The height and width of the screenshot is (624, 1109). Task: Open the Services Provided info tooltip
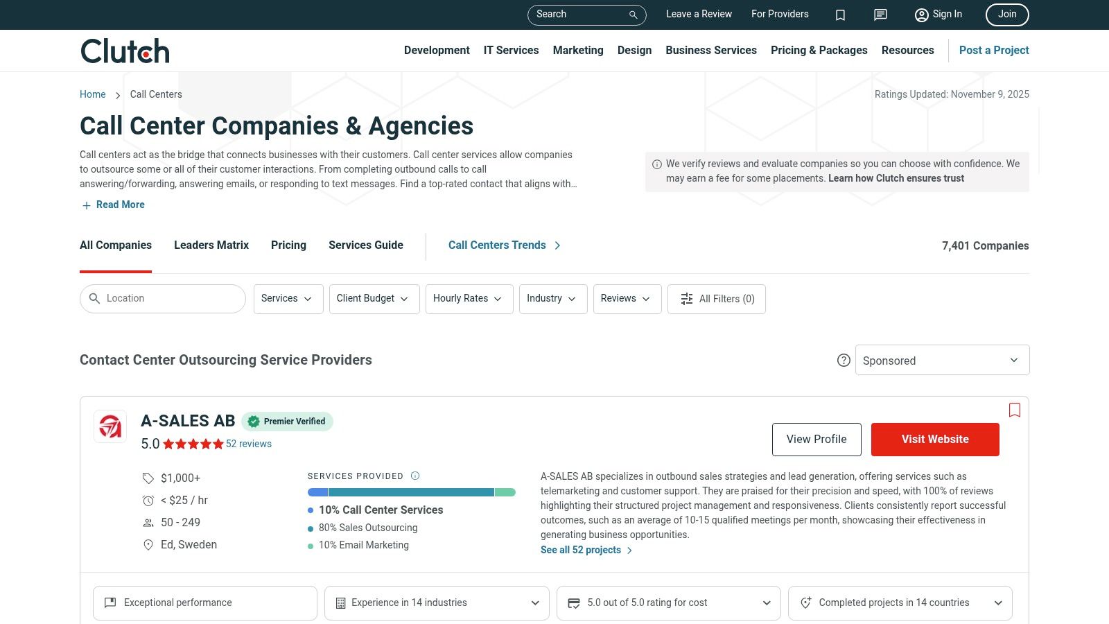pyautogui.click(x=414, y=476)
